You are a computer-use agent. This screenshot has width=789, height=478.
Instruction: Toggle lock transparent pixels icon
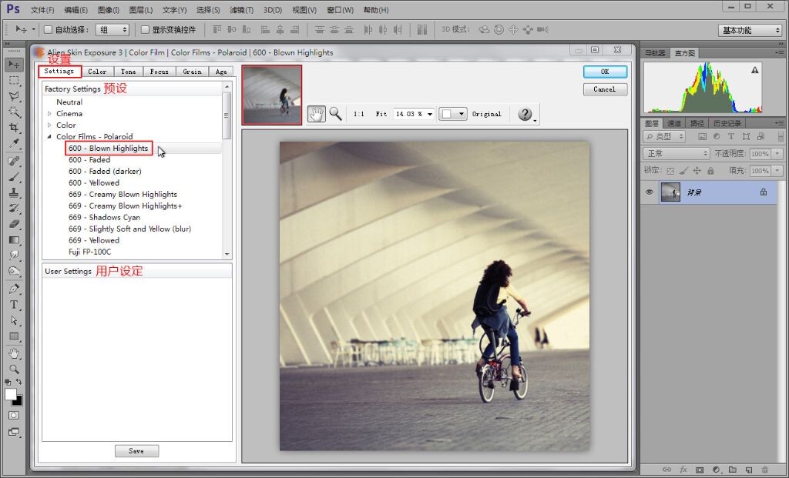tap(670, 171)
